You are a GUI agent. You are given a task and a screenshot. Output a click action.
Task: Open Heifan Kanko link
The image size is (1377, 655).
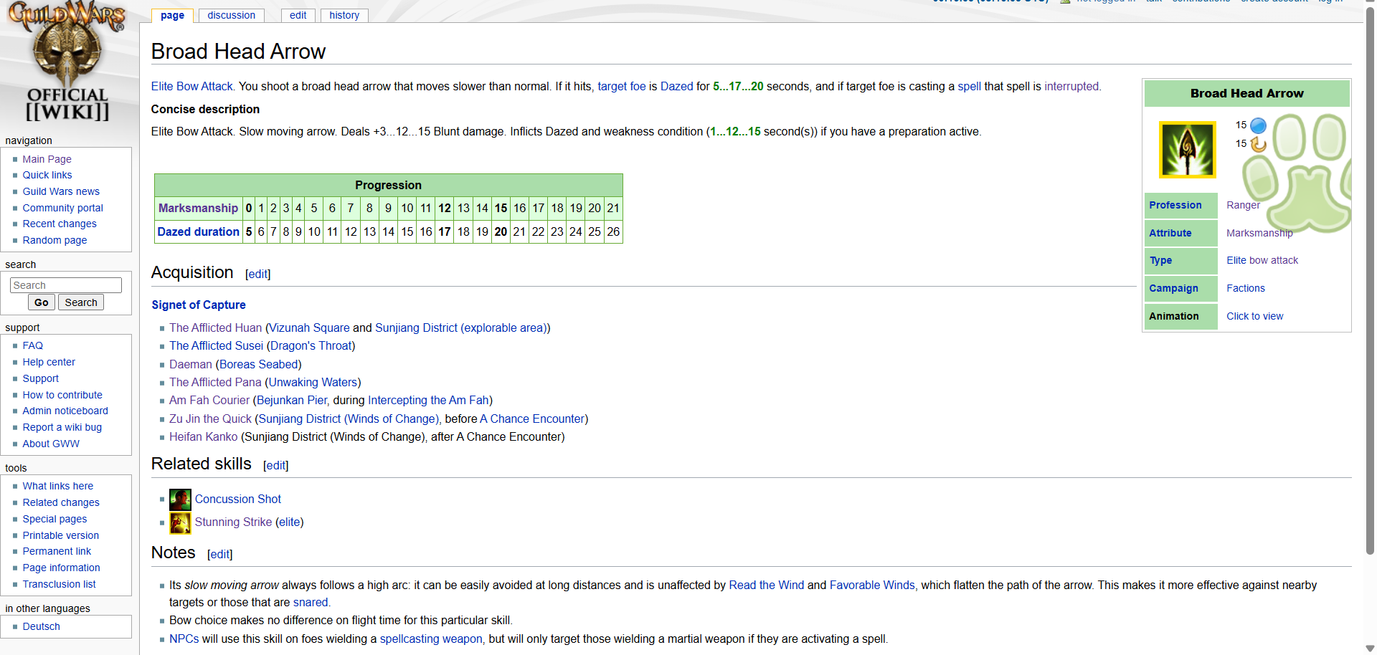pyautogui.click(x=203, y=436)
